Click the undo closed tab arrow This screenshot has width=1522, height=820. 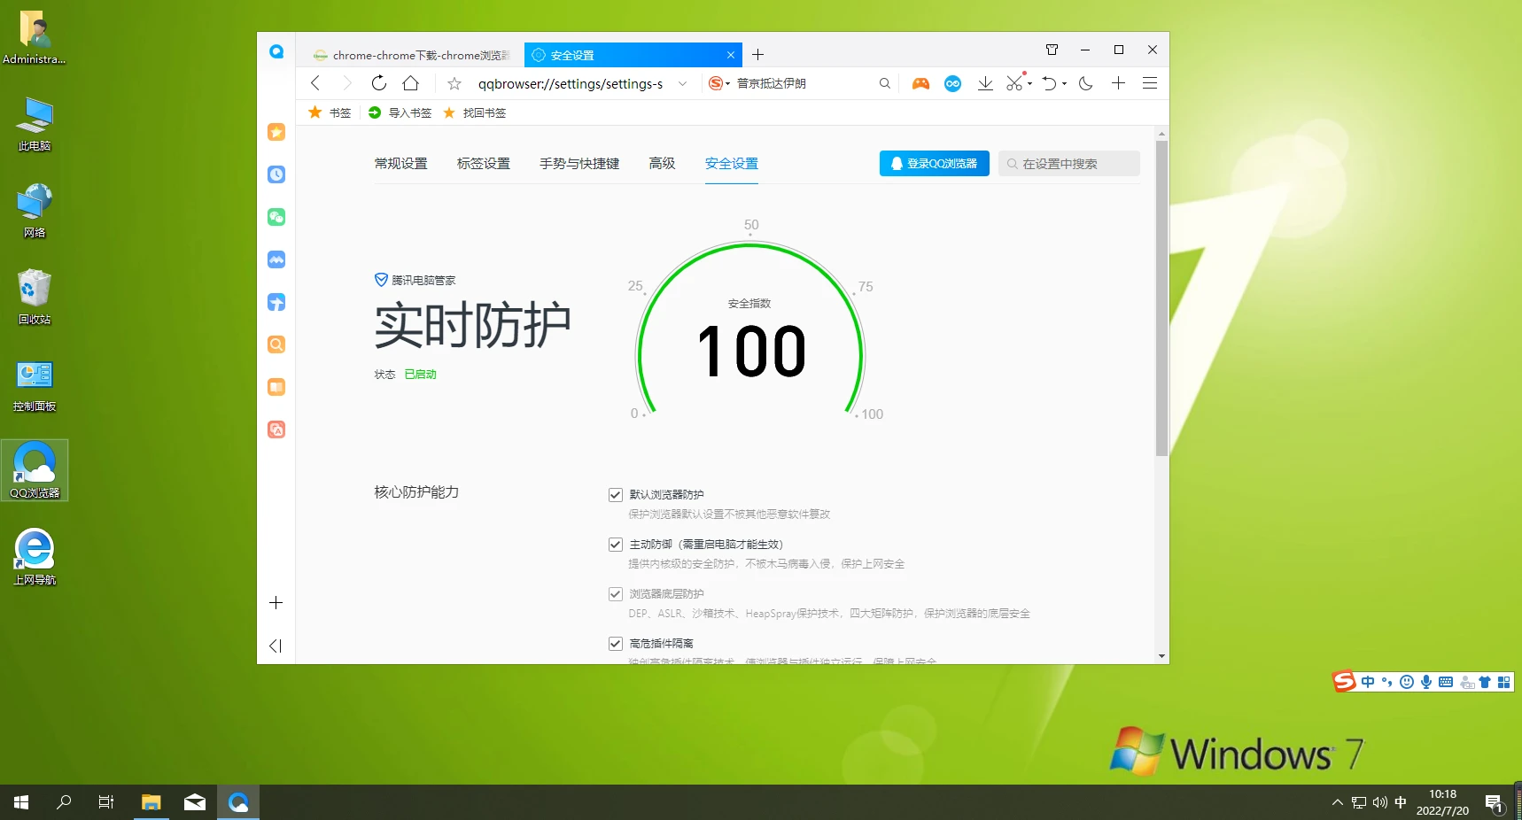(x=1050, y=83)
